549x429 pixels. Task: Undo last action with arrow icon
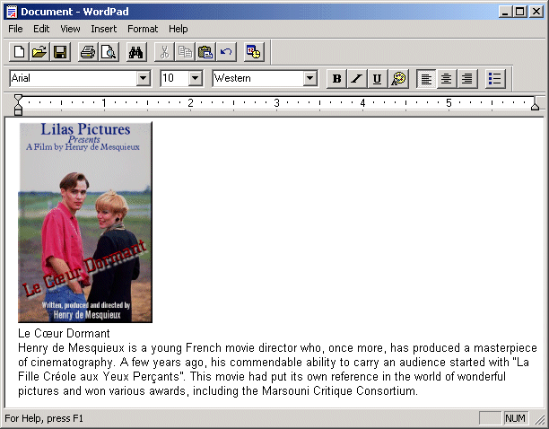[x=226, y=52]
